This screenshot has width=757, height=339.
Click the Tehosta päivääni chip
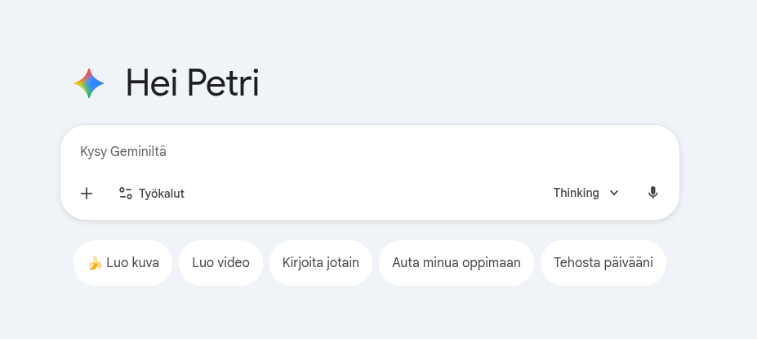[603, 263]
